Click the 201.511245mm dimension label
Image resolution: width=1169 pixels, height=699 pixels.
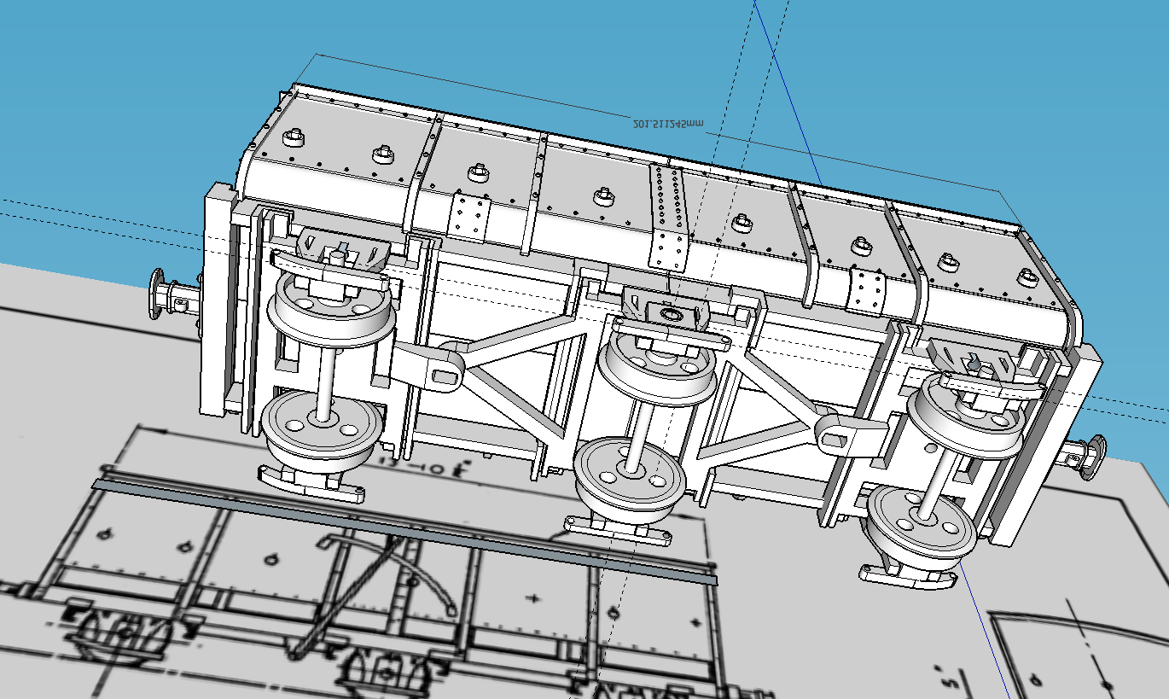(x=669, y=125)
